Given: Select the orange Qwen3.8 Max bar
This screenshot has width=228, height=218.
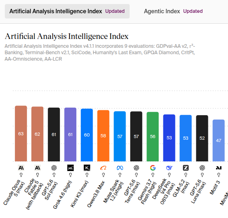Looking at the screenshot, I should click(x=103, y=136).
